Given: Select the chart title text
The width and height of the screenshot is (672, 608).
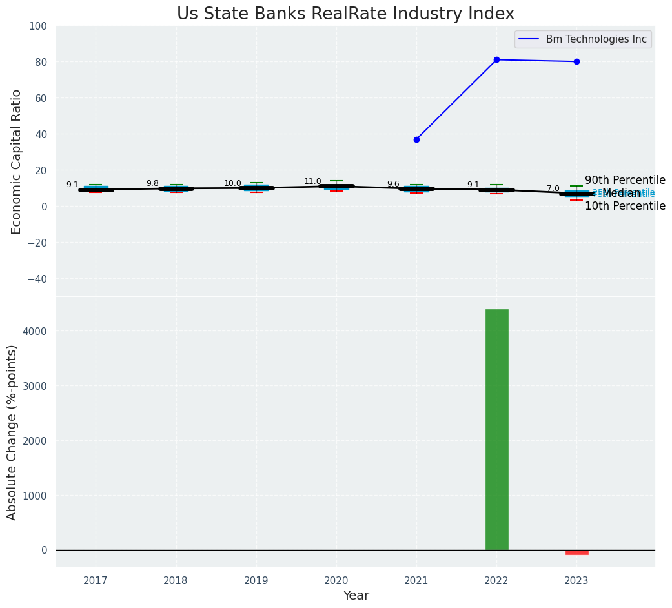Looking at the screenshot, I should [345, 14].
